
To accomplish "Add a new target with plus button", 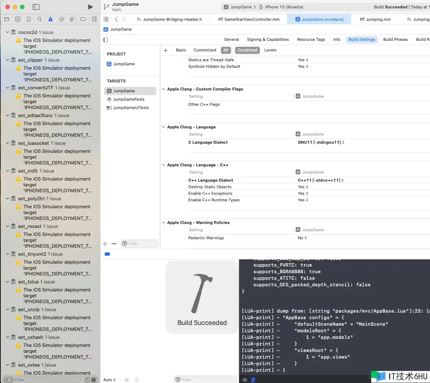I will [x=105, y=244].
